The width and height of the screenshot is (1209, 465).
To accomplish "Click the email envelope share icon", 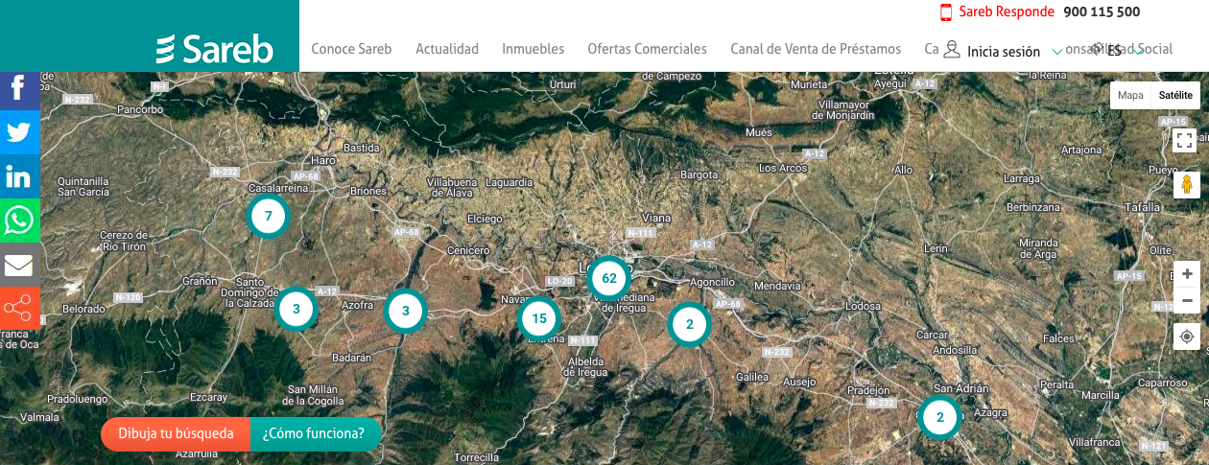I will tap(19, 265).
